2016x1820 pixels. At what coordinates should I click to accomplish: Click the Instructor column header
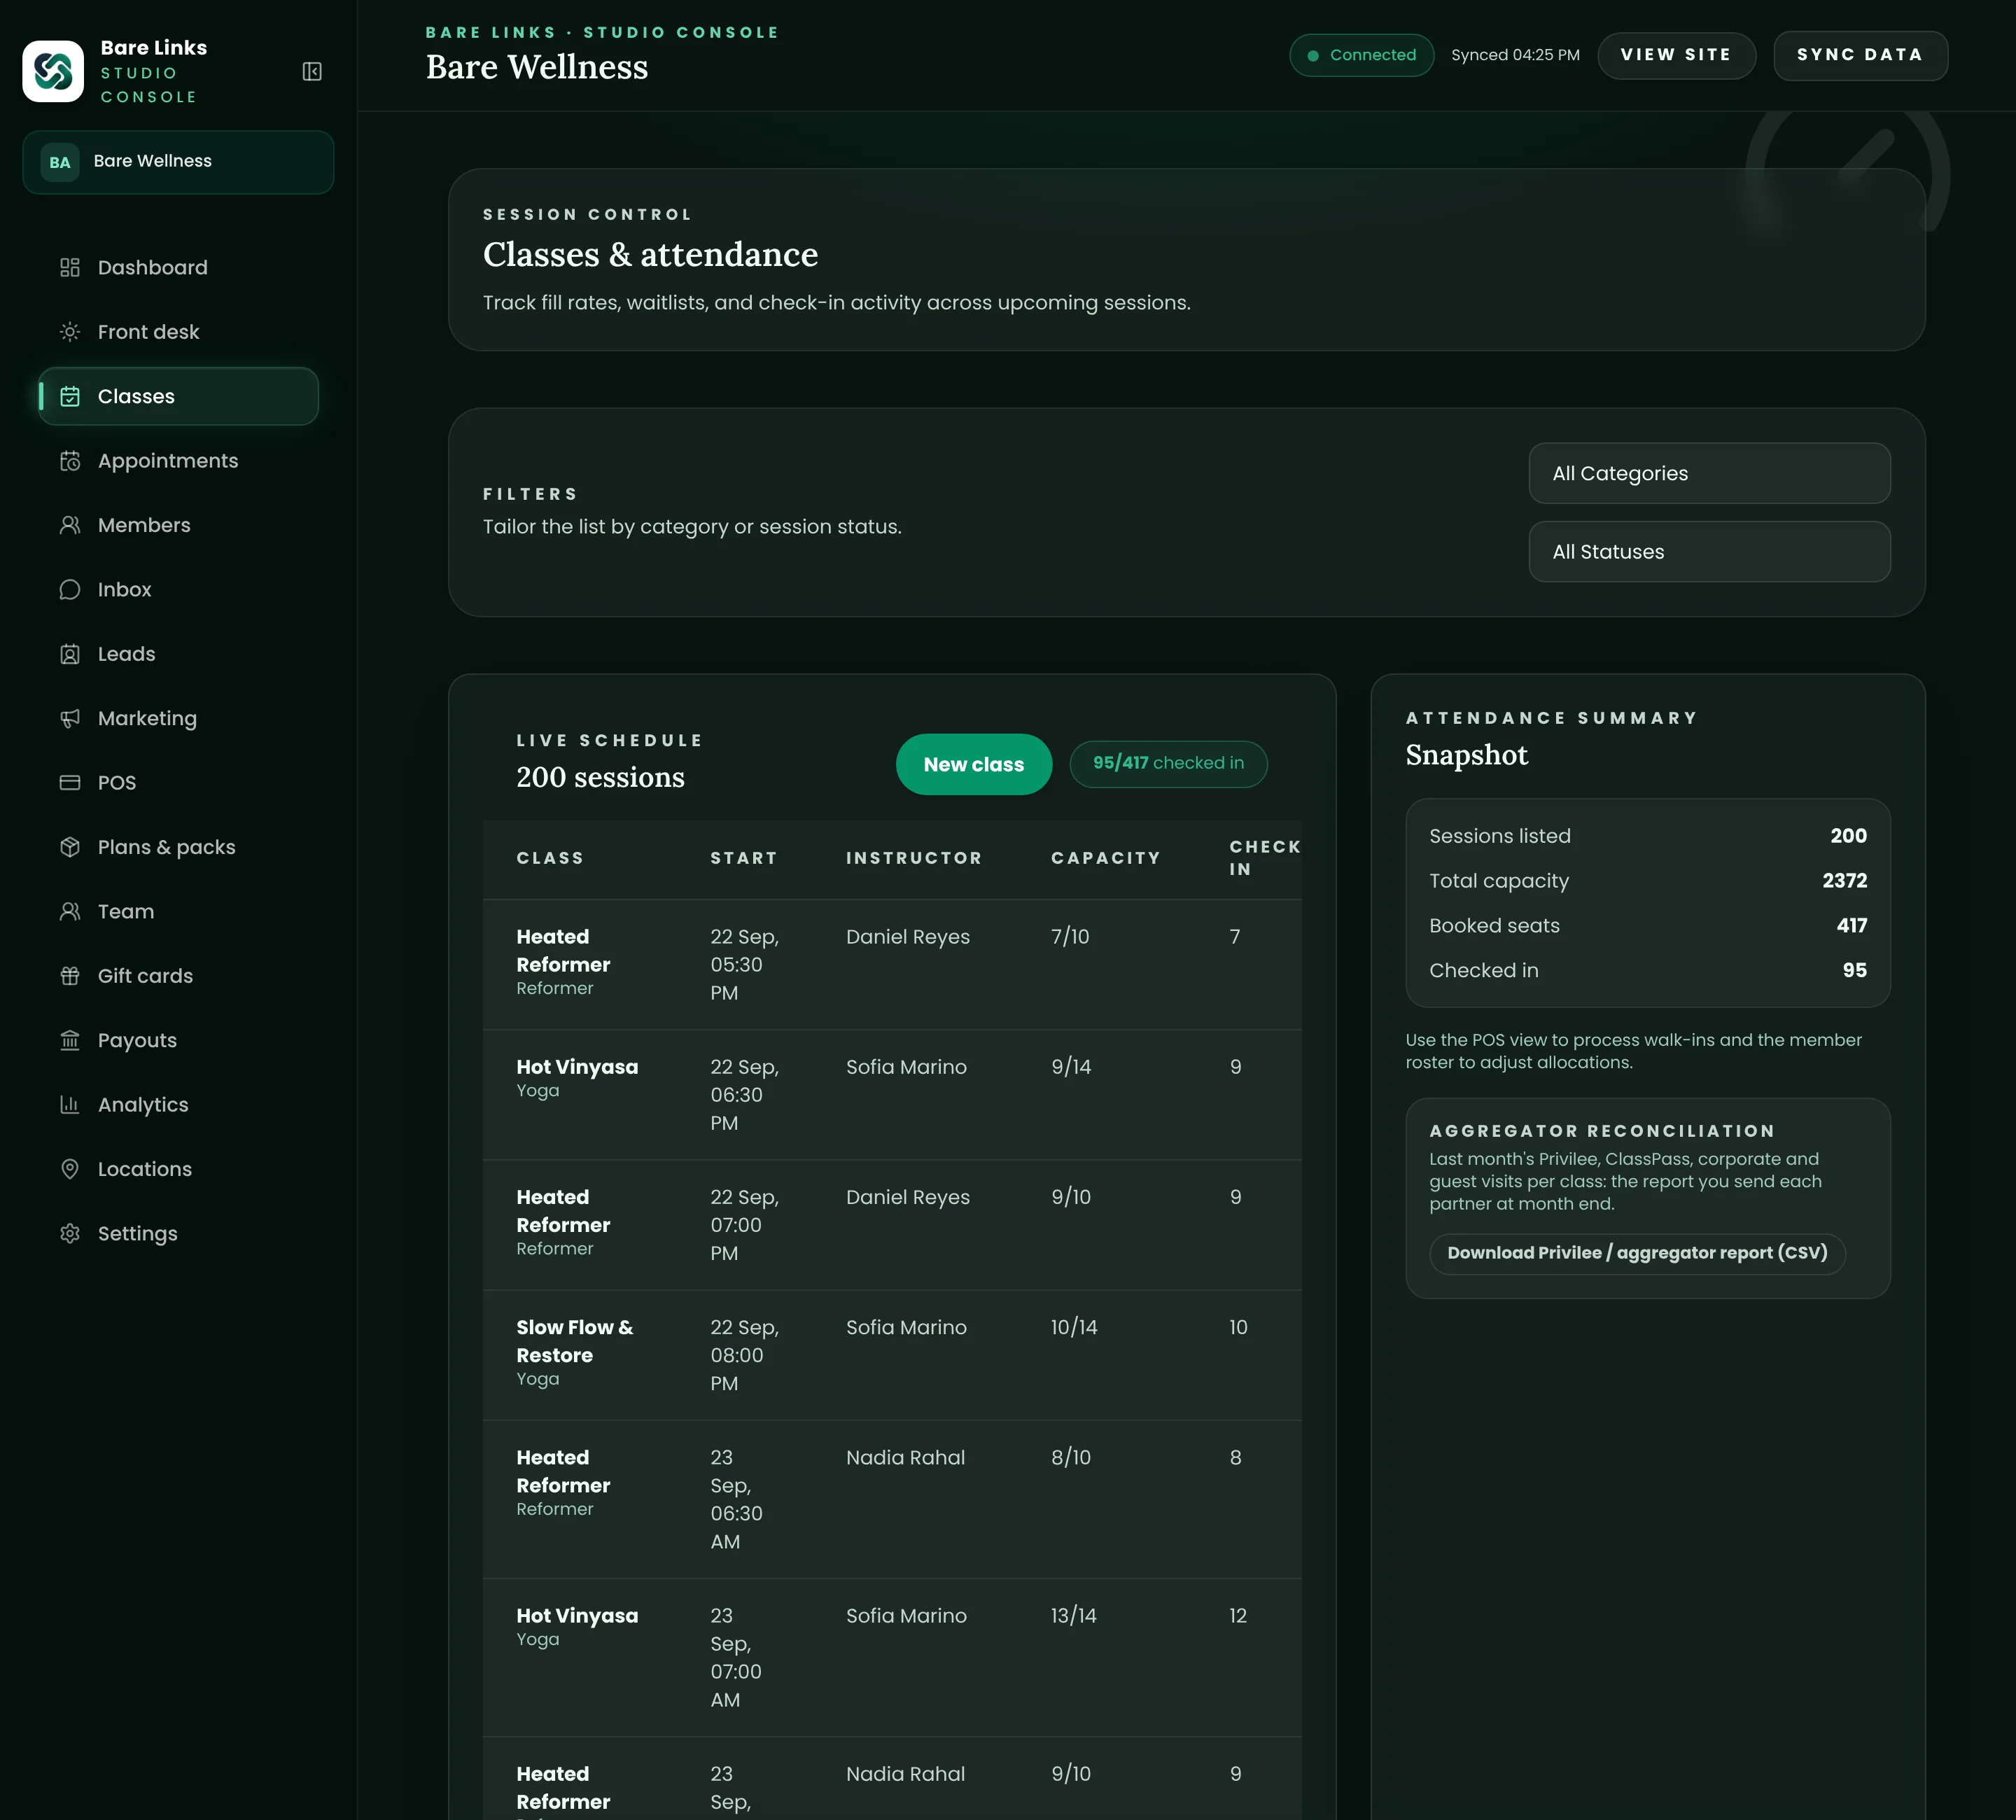[914, 858]
